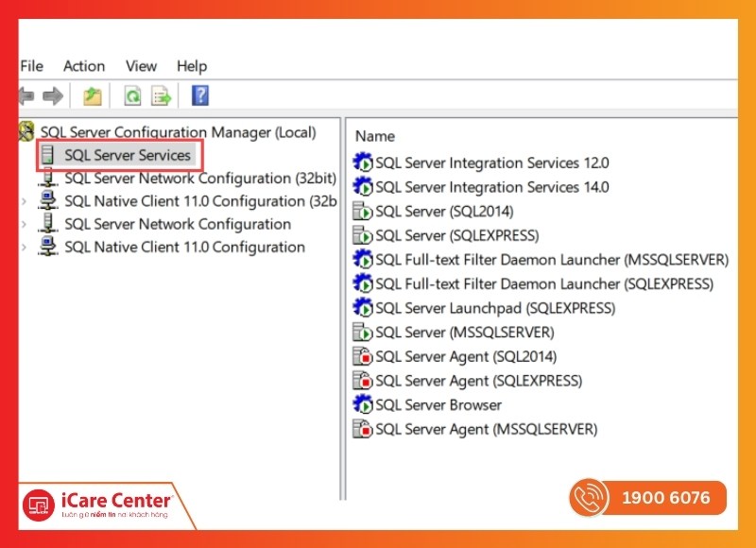Viewport: 756px width, 548px height.
Task: Expand SQL Native Client 11.0 Configuration (32bit) node
Action: (25, 201)
